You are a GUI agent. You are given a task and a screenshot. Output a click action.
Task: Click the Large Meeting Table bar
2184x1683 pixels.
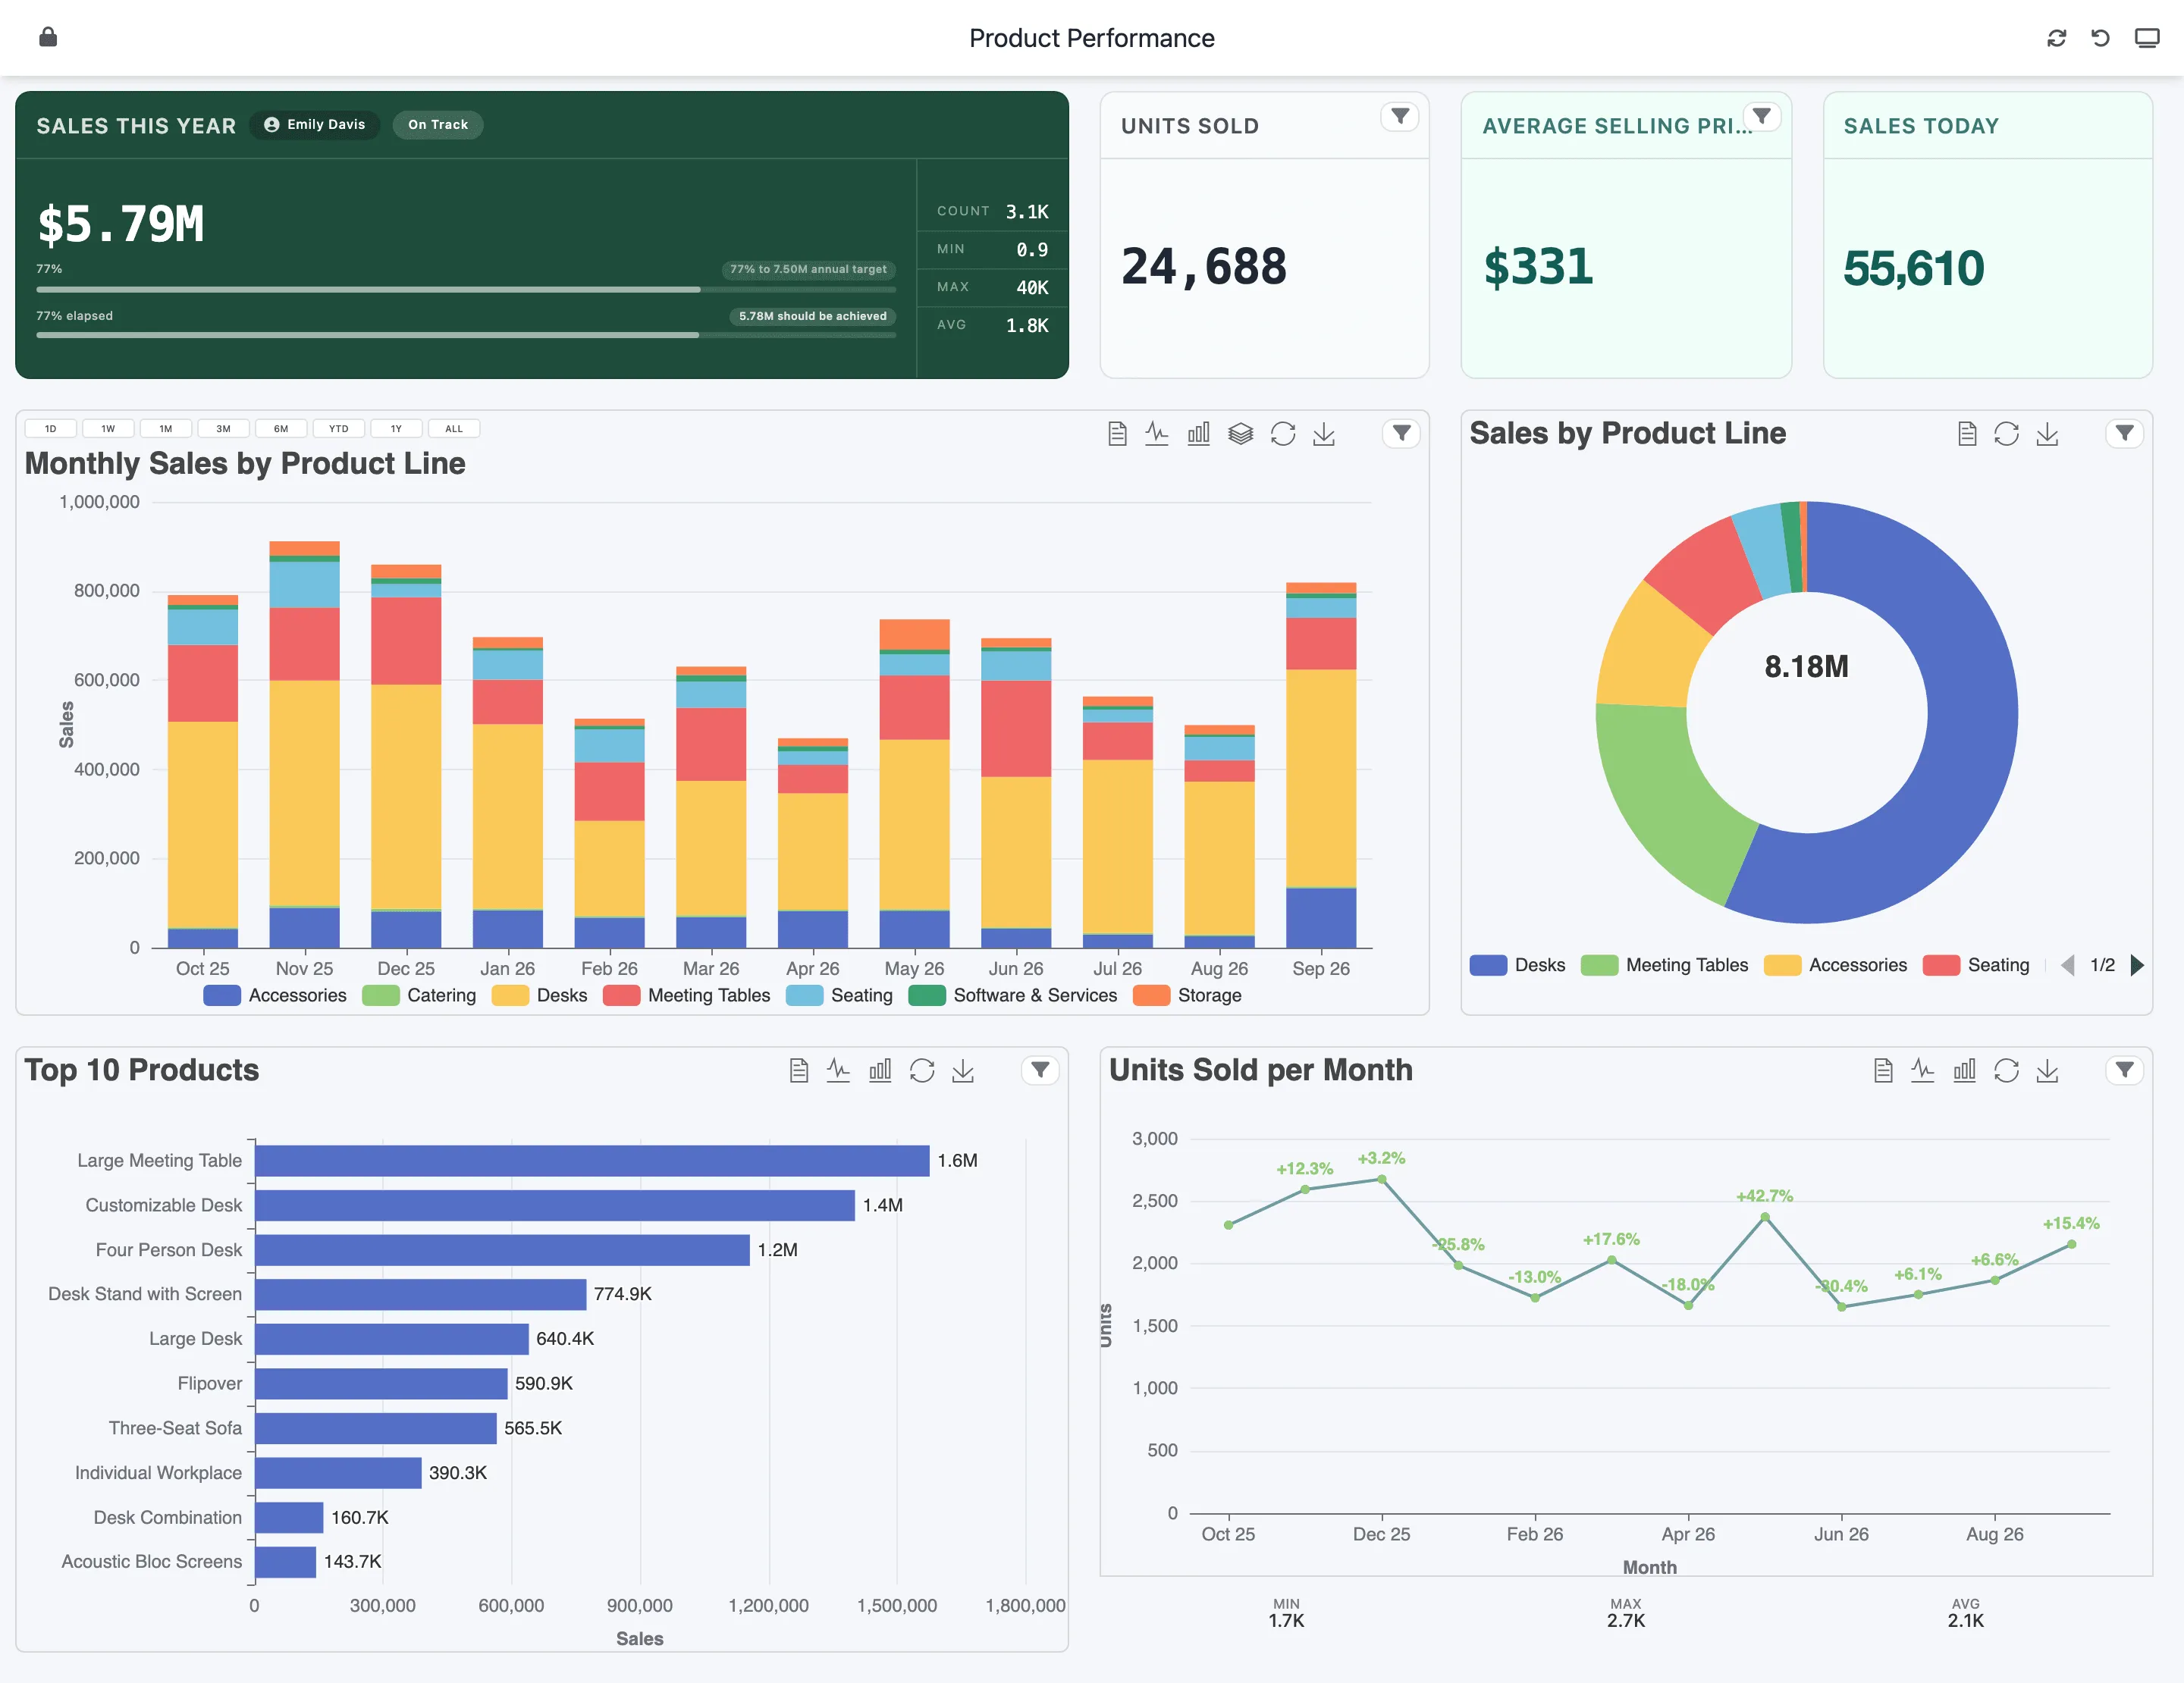click(592, 1161)
